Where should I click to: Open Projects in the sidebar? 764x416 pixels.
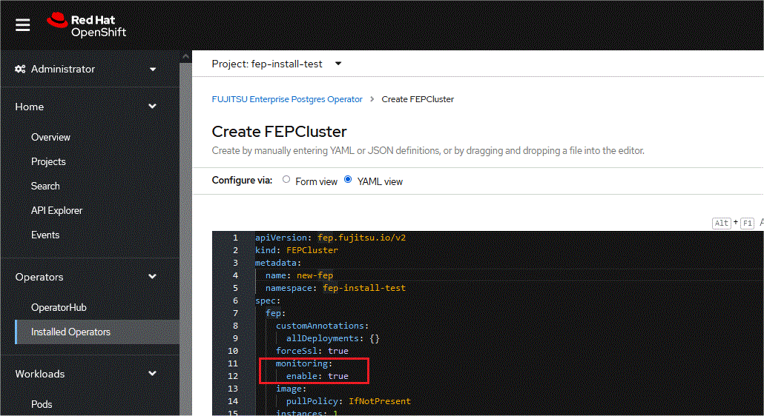tap(48, 161)
